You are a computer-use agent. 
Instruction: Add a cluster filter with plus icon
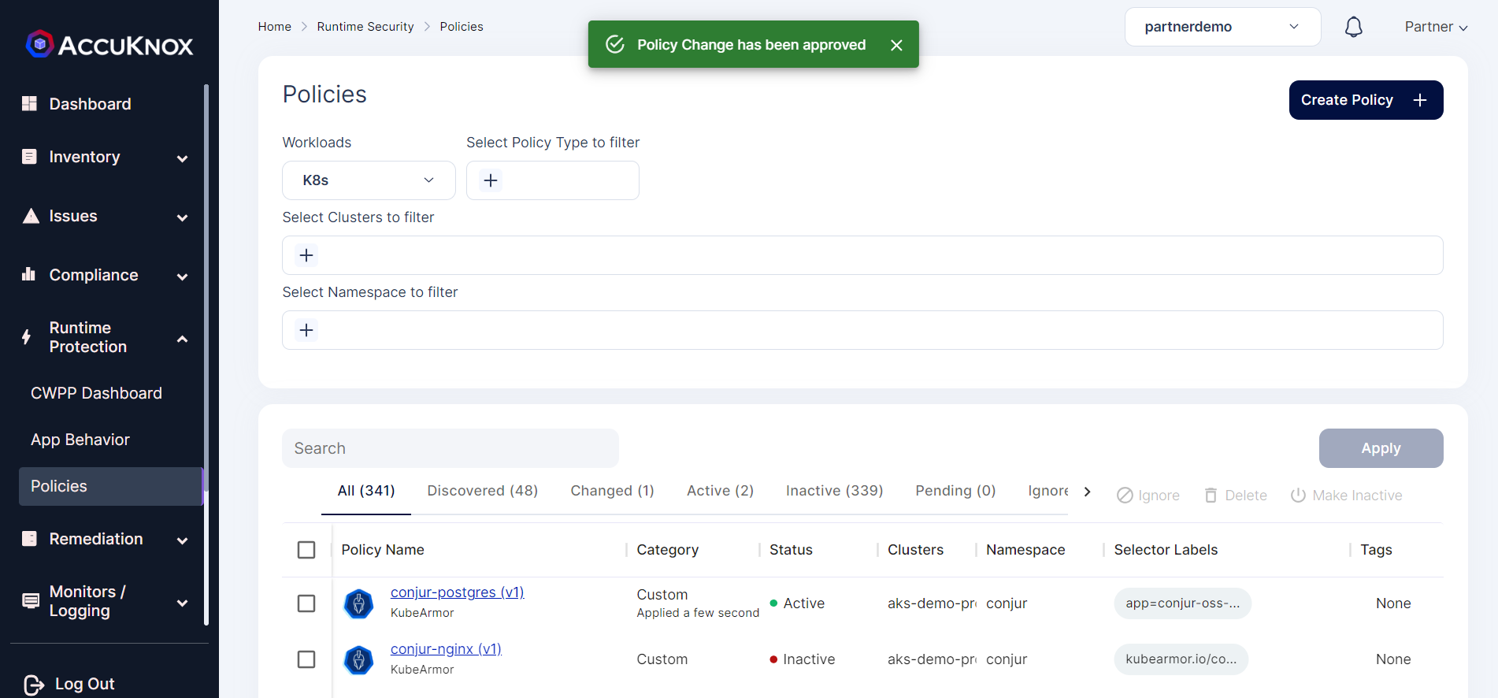tap(306, 255)
